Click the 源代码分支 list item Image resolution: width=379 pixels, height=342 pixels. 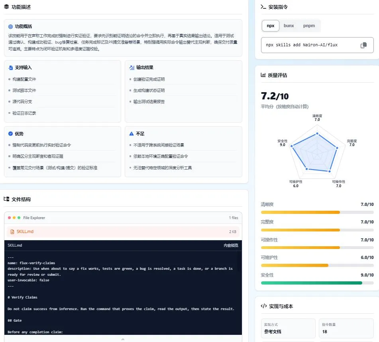point(22,101)
